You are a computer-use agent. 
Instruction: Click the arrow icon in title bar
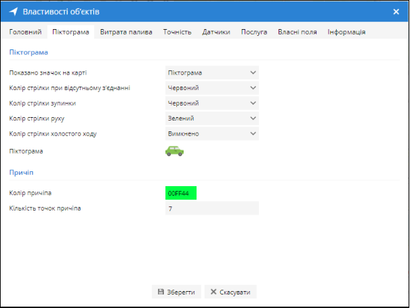pyautogui.click(x=14, y=12)
